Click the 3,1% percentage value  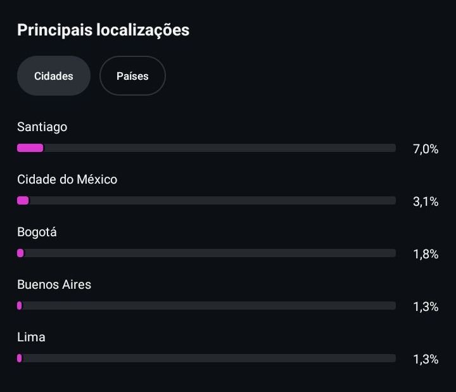(x=426, y=201)
